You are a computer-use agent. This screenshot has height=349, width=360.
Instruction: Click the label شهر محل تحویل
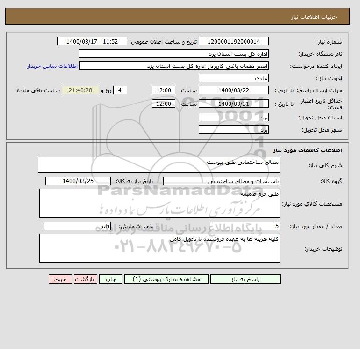(x=322, y=130)
